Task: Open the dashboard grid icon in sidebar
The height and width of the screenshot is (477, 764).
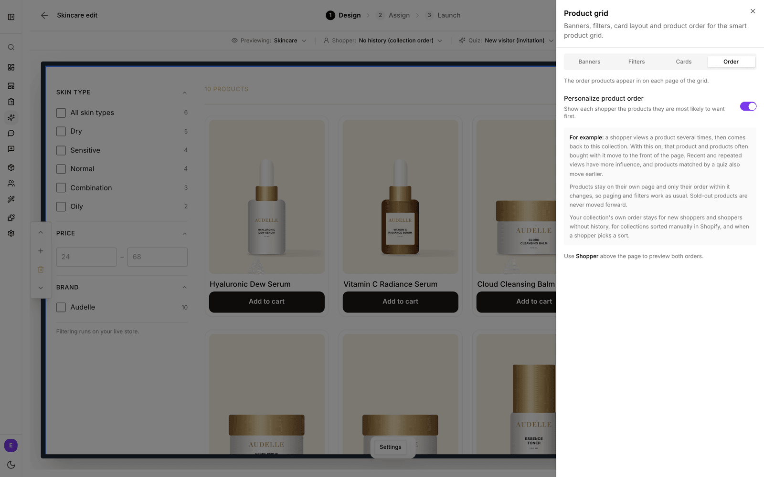Action: coord(11,67)
